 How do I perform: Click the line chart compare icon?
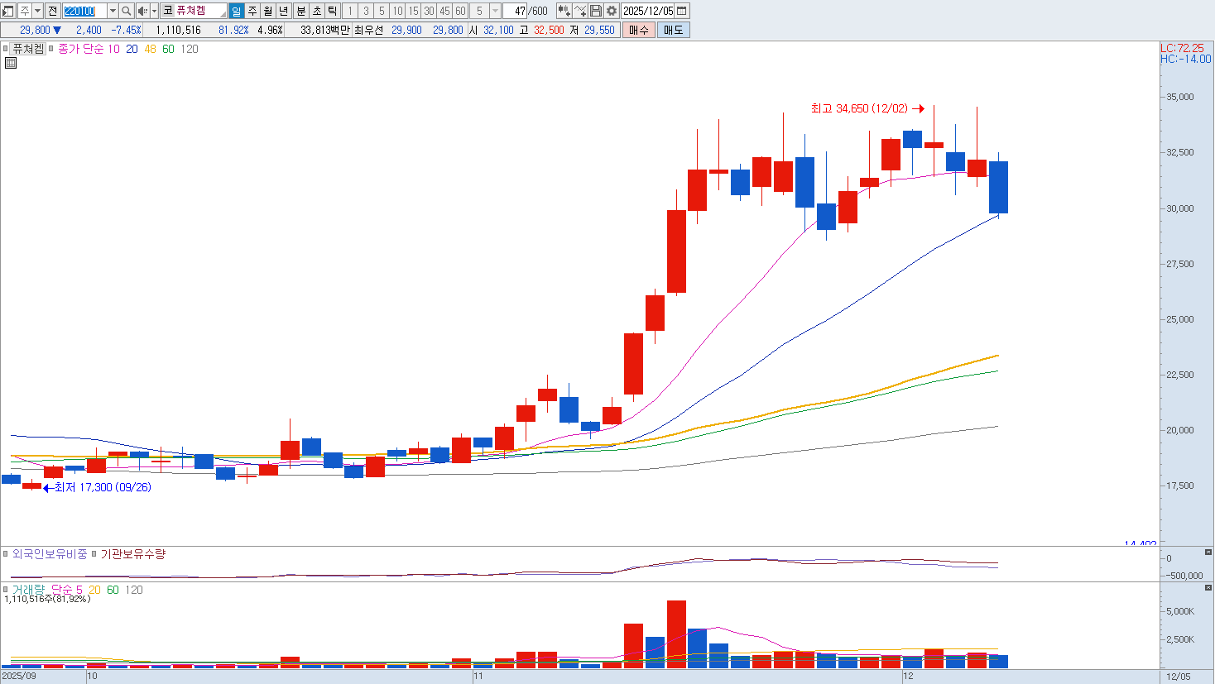[x=580, y=11]
